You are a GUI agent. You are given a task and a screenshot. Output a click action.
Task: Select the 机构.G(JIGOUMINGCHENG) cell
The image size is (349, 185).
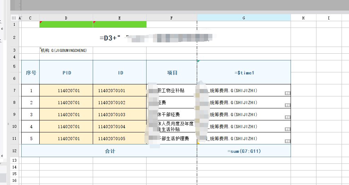click(66, 50)
